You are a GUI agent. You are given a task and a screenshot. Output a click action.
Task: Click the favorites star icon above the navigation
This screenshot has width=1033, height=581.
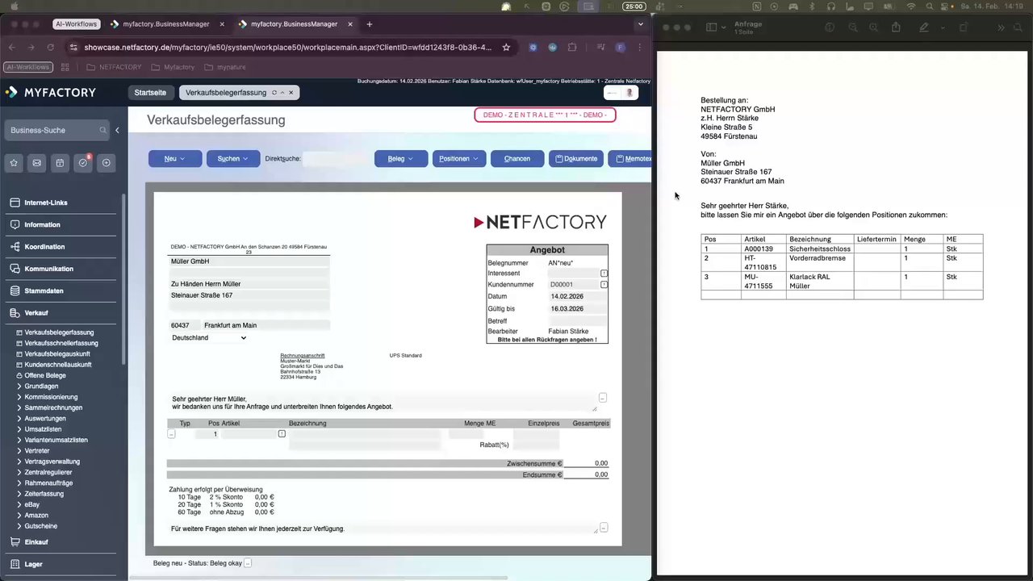tap(13, 162)
